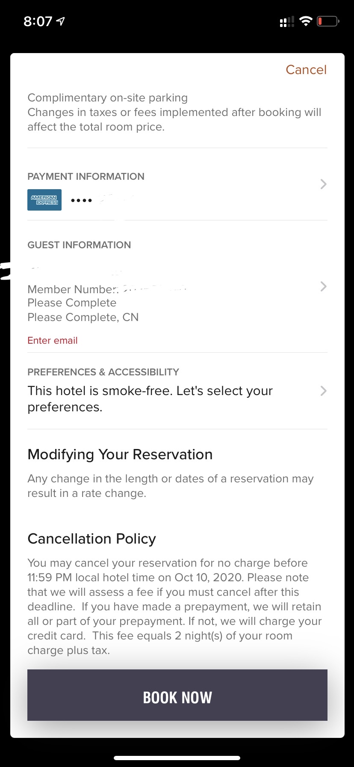Viewport: 354px width, 767px height.
Task: Tap the red Enter email prompt
Action: 53,341
